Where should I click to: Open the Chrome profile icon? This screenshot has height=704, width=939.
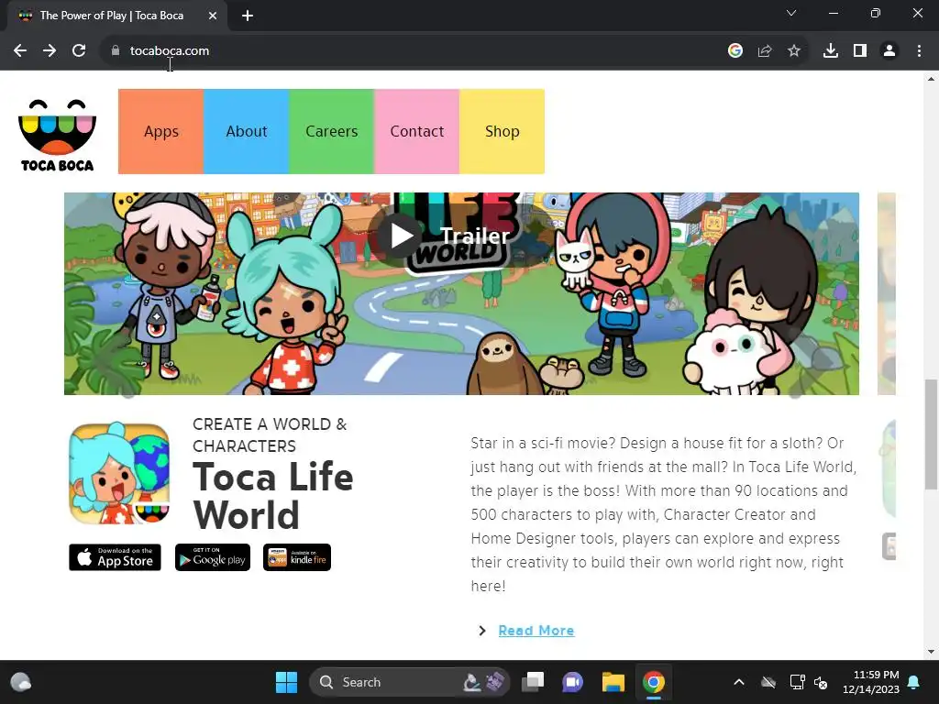click(889, 51)
